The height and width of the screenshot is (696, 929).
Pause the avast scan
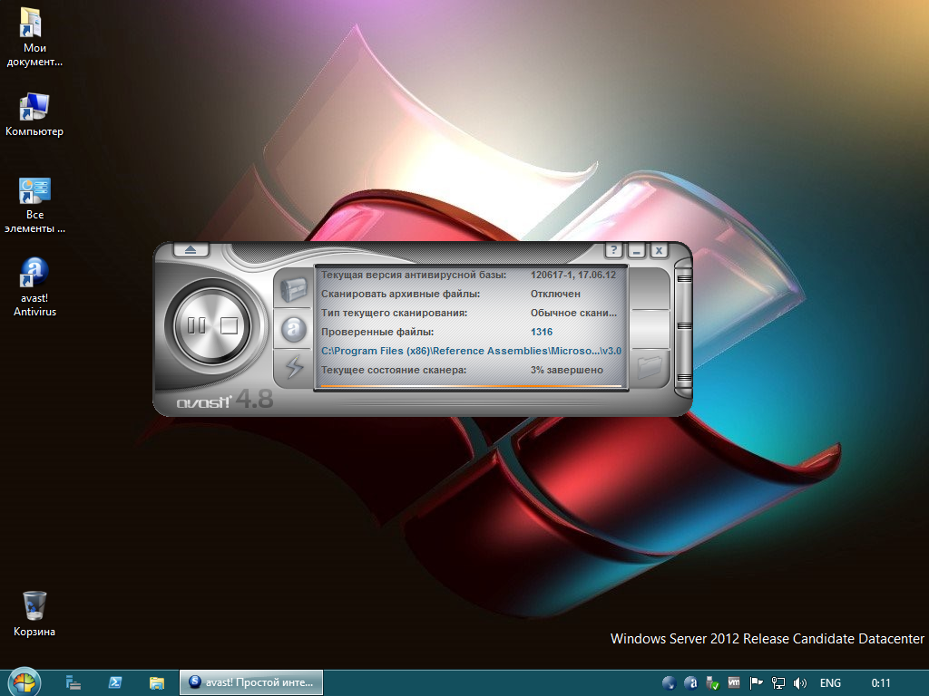coord(196,325)
